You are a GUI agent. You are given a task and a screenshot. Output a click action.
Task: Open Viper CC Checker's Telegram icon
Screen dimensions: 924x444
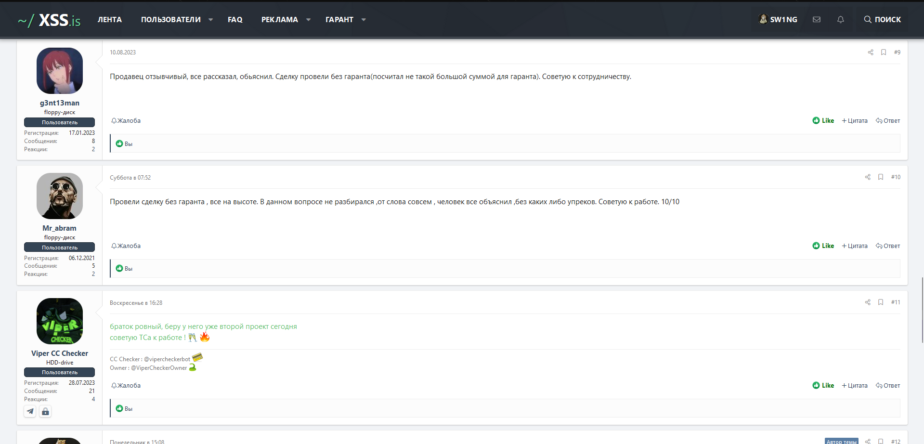[x=30, y=411]
